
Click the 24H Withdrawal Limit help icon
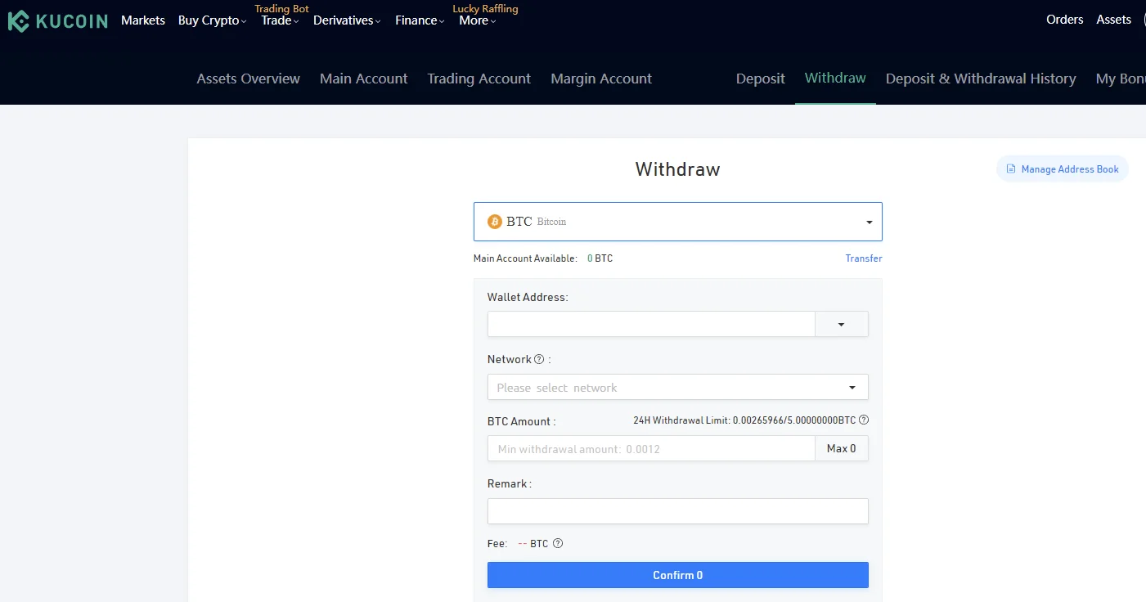864,420
